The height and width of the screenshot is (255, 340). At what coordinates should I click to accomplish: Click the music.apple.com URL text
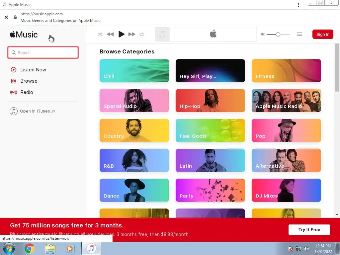point(42,14)
